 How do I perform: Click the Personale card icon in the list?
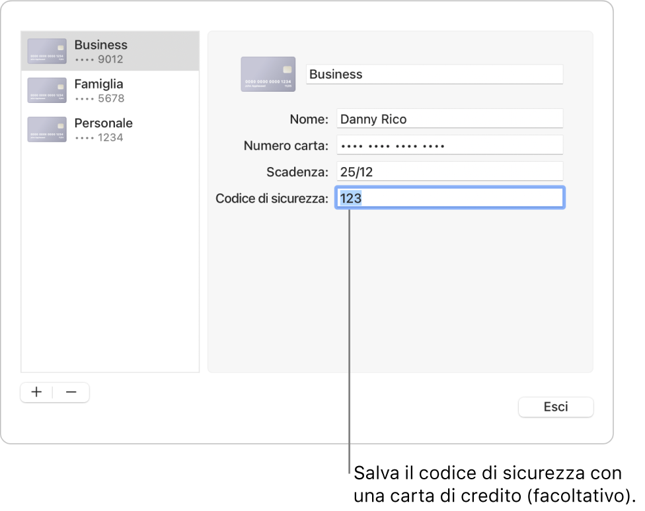click(x=47, y=129)
